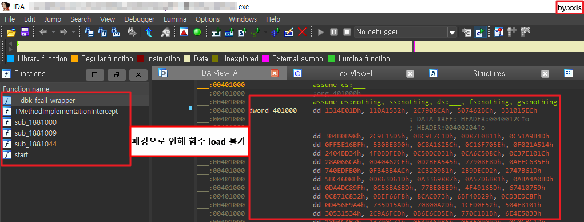Screen dimensions: 584x222
Task: Click the search next binoculars arrow icon
Action: click(132, 32)
